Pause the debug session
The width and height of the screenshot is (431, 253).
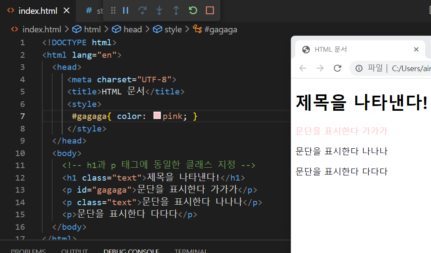[x=126, y=10]
